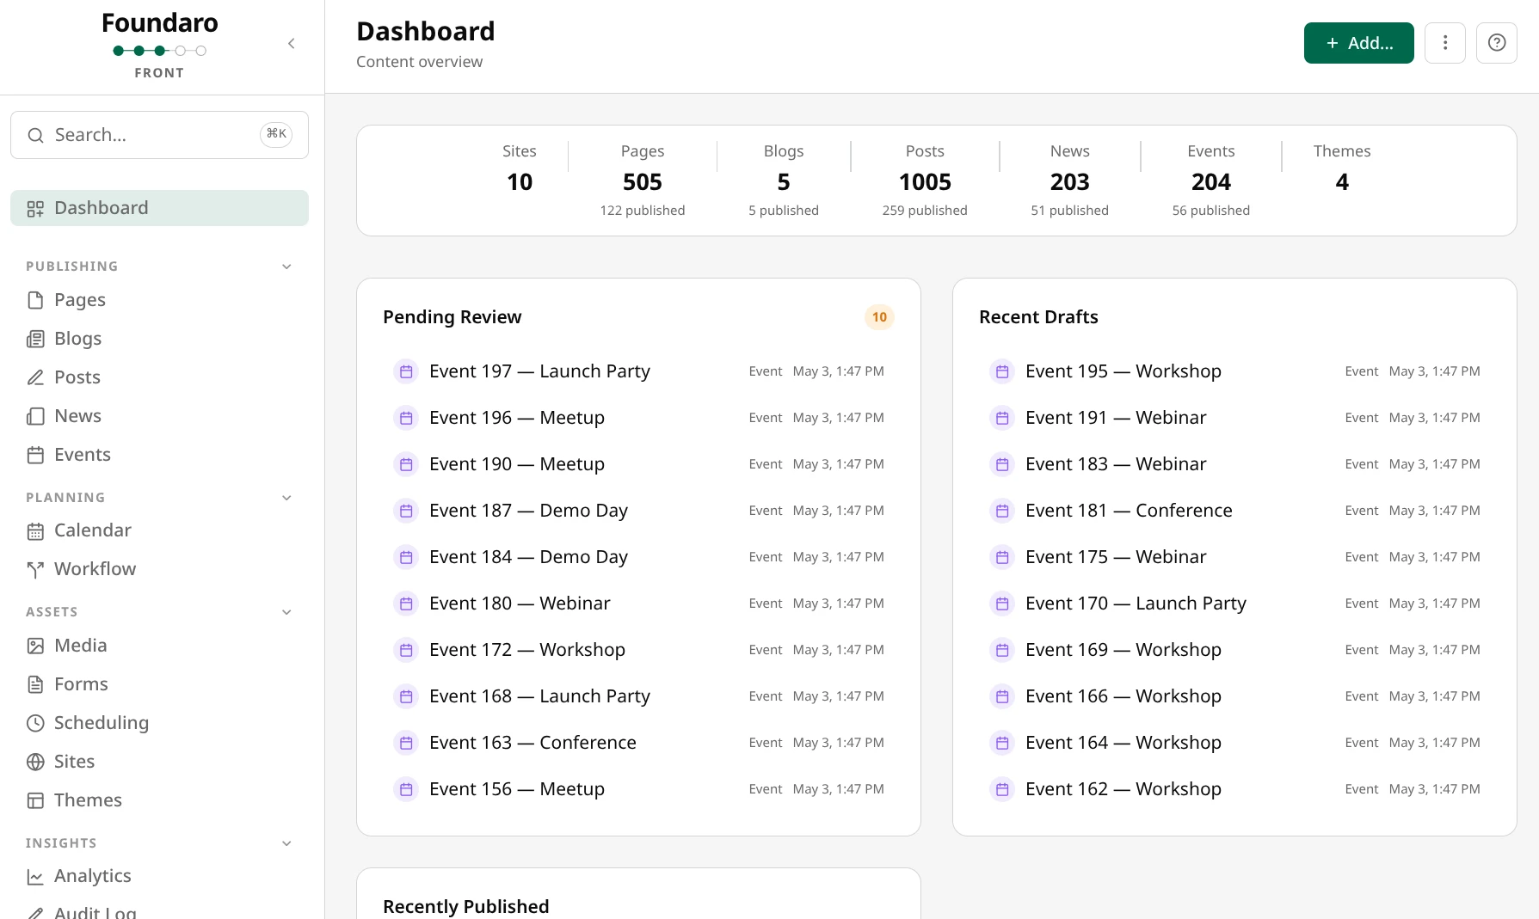This screenshot has height=919, width=1539.
Task: Click the Posts pencil icon
Action: [35, 377]
